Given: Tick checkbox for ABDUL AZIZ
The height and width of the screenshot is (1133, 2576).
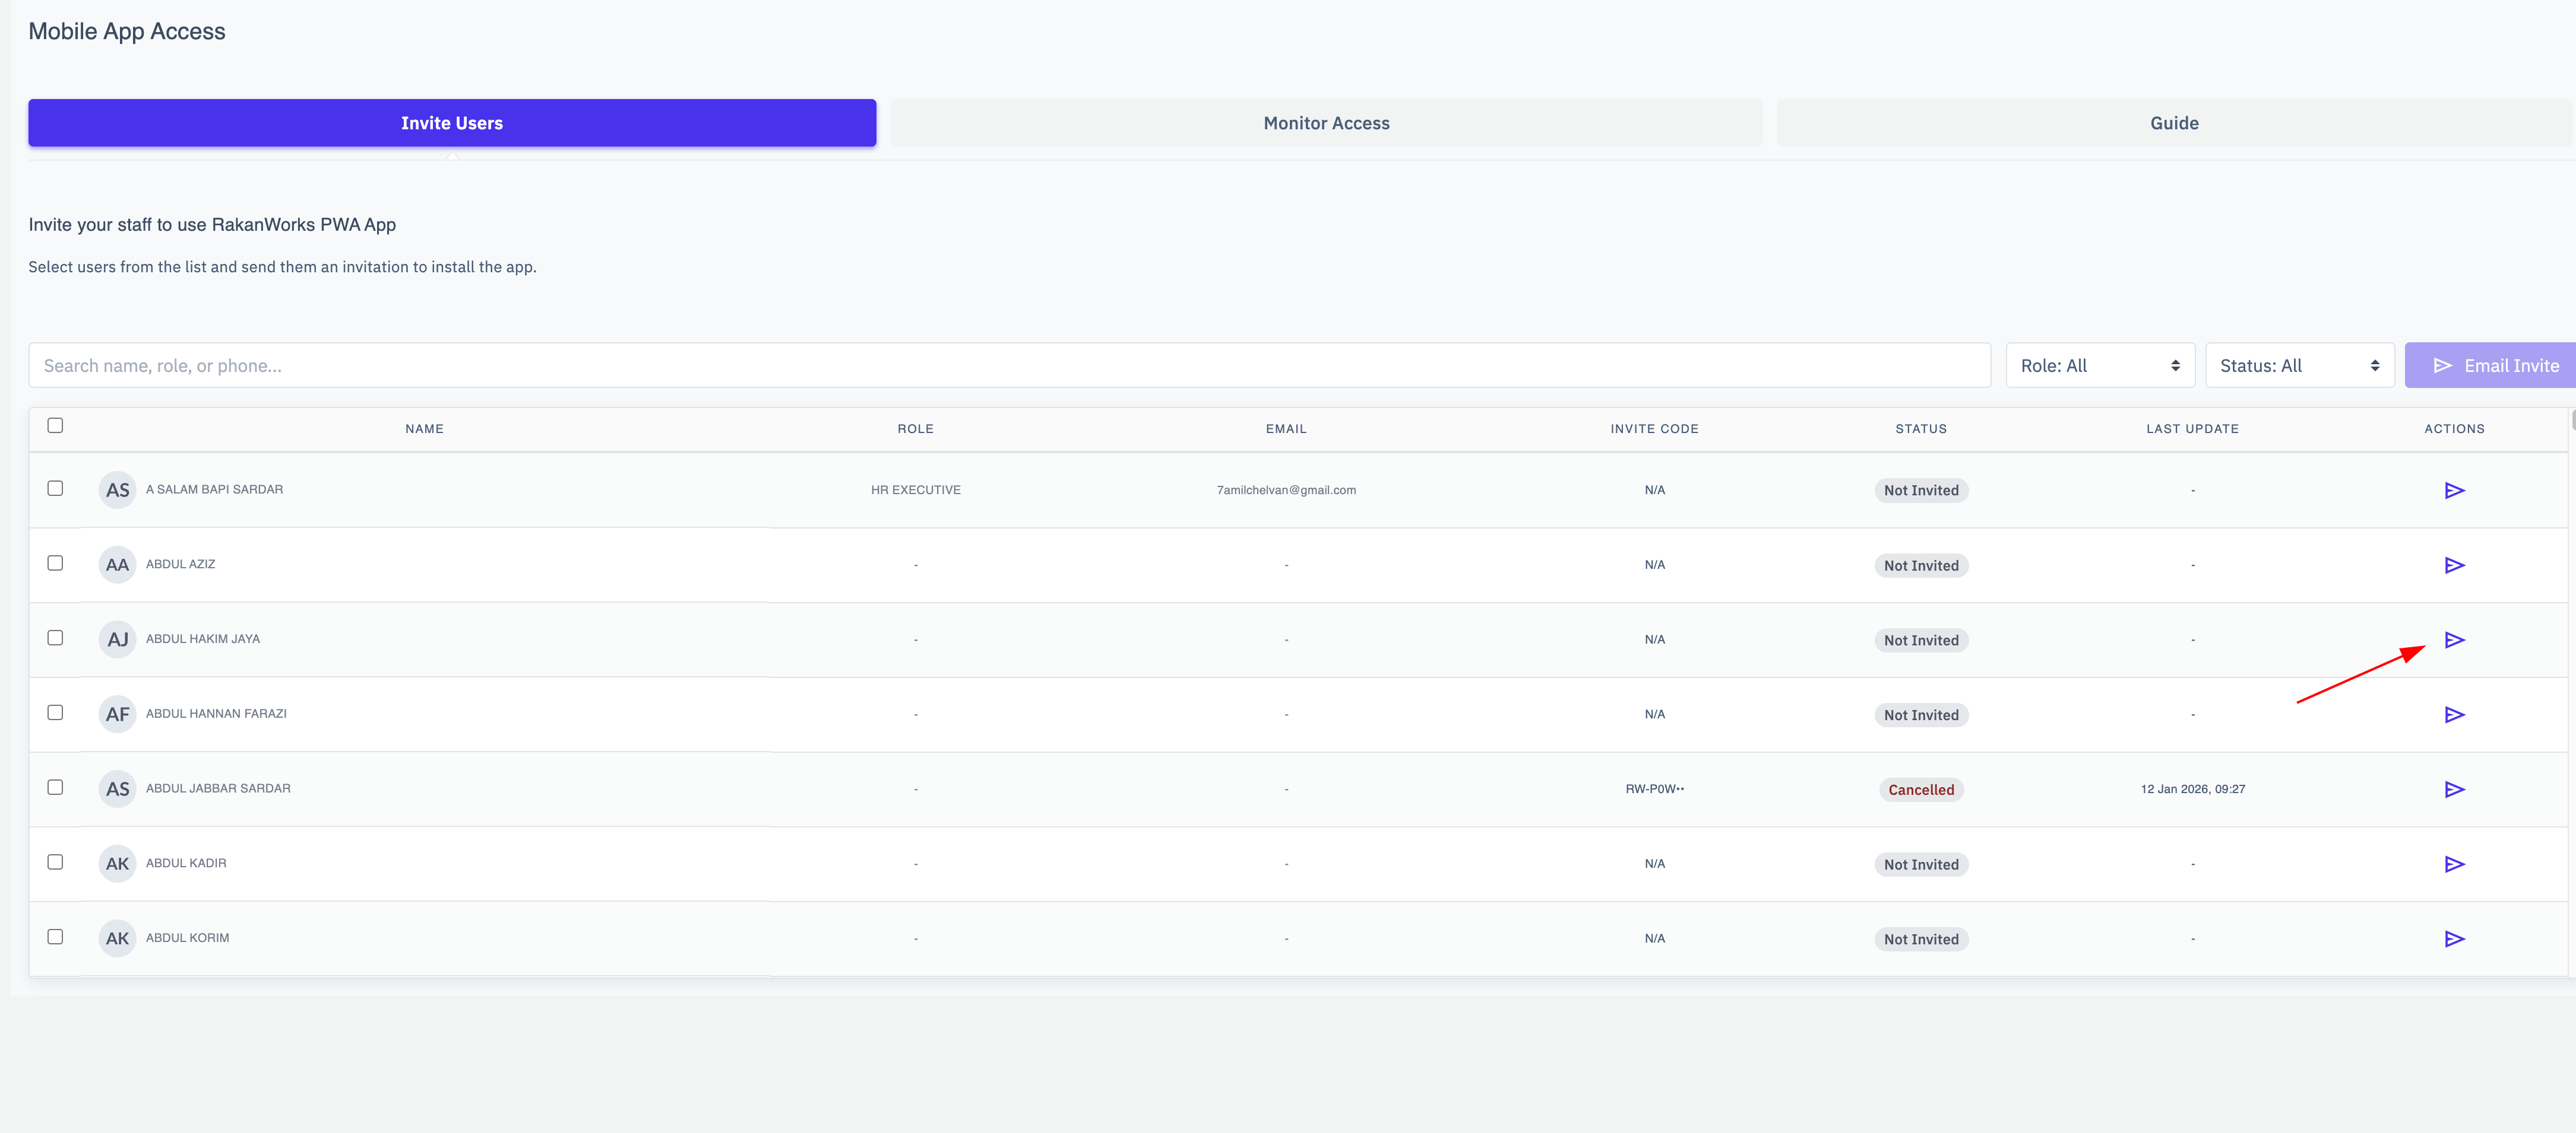Looking at the screenshot, I should [x=55, y=564].
